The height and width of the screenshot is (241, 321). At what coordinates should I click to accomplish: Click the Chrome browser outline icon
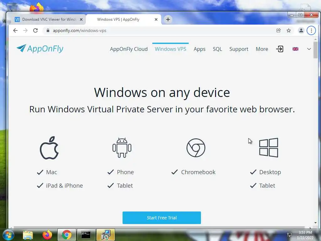pos(196,148)
